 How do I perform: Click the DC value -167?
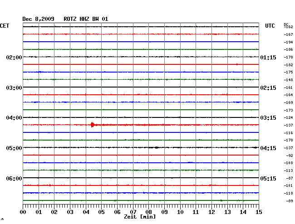pyautogui.click(x=288, y=34)
